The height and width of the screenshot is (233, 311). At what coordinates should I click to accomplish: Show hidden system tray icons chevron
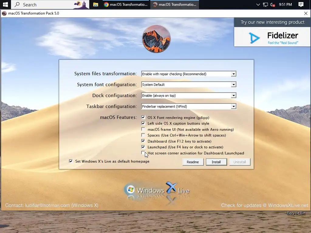point(258,4)
